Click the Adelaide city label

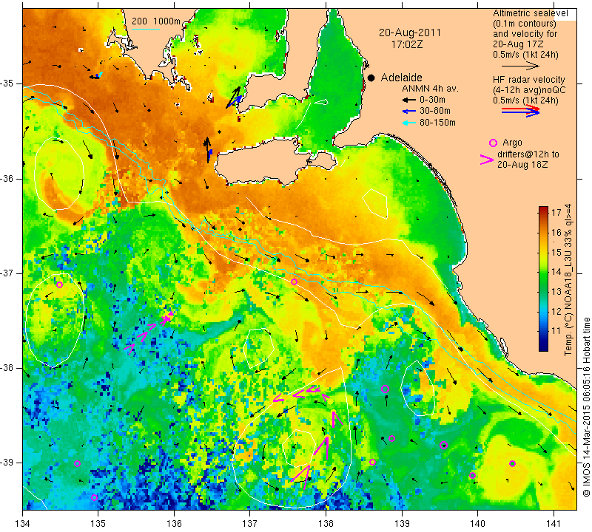point(401,78)
